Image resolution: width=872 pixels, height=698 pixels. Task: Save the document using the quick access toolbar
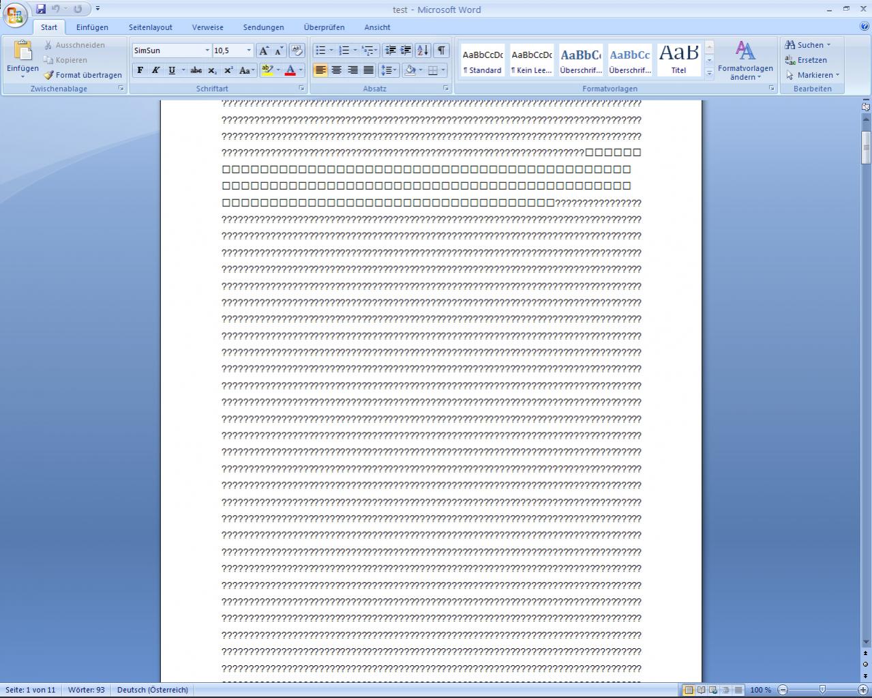(x=41, y=9)
